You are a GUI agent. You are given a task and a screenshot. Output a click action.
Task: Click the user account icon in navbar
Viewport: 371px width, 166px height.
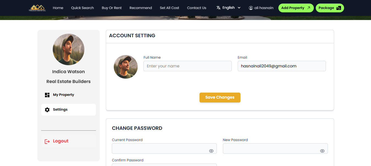pos(251,8)
